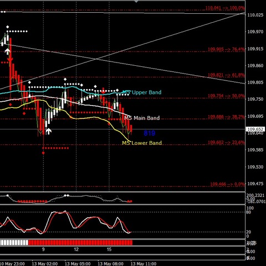
Task: Click the 109.585 price axis value
Action: [x=255, y=150]
